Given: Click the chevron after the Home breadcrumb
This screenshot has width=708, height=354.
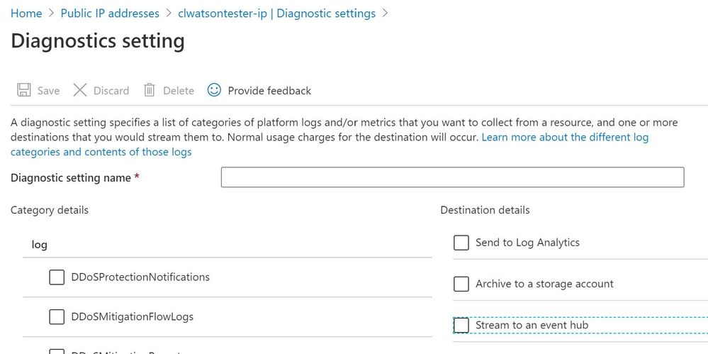Looking at the screenshot, I should [51, 13].
